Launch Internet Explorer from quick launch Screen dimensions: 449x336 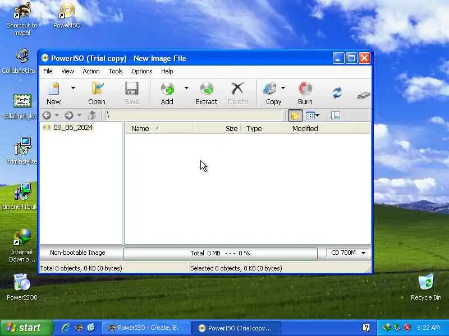(x=66, y=328)
